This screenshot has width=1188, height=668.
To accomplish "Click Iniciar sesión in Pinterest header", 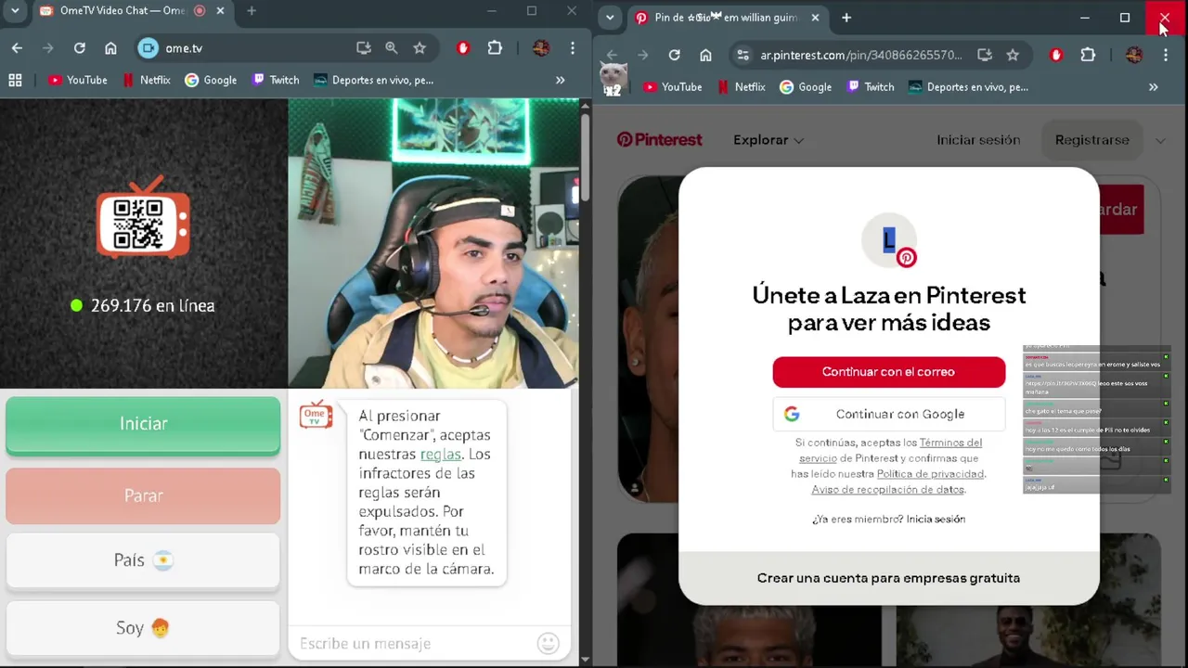I will click(978, 140).
